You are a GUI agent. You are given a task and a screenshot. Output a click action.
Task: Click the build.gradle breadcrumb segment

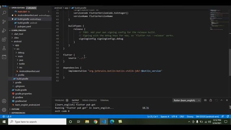[79, 8]
